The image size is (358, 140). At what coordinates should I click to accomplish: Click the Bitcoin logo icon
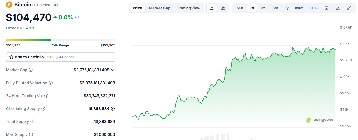coord(9,5)
